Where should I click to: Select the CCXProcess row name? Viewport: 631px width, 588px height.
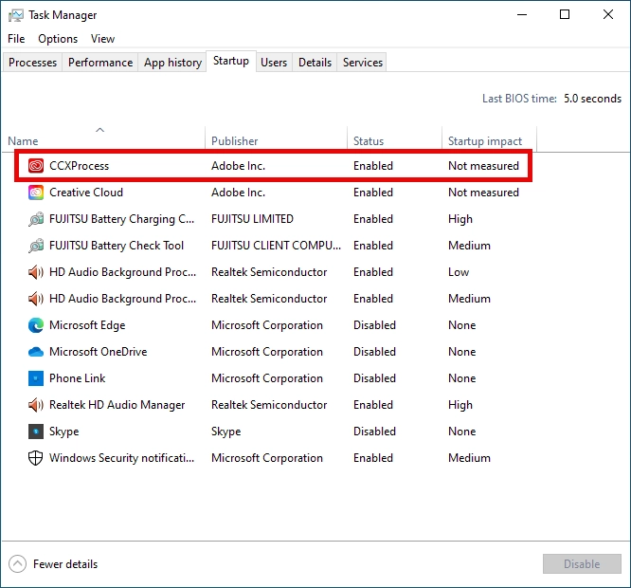[x=80, y=166]
